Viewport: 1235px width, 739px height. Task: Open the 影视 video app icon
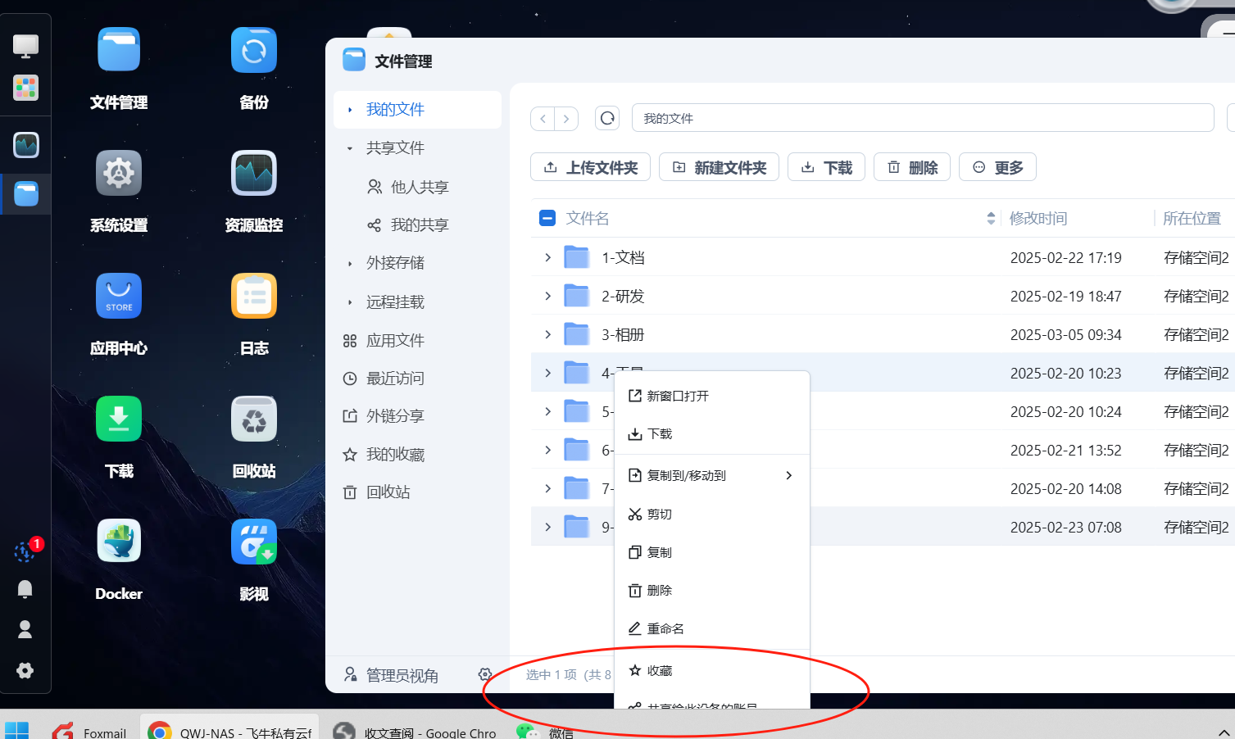click(254, 542)
